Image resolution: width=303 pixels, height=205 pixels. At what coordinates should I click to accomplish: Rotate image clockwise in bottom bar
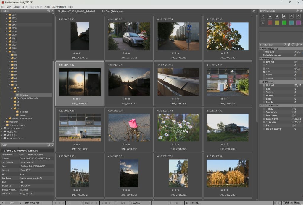pos(187,203)
